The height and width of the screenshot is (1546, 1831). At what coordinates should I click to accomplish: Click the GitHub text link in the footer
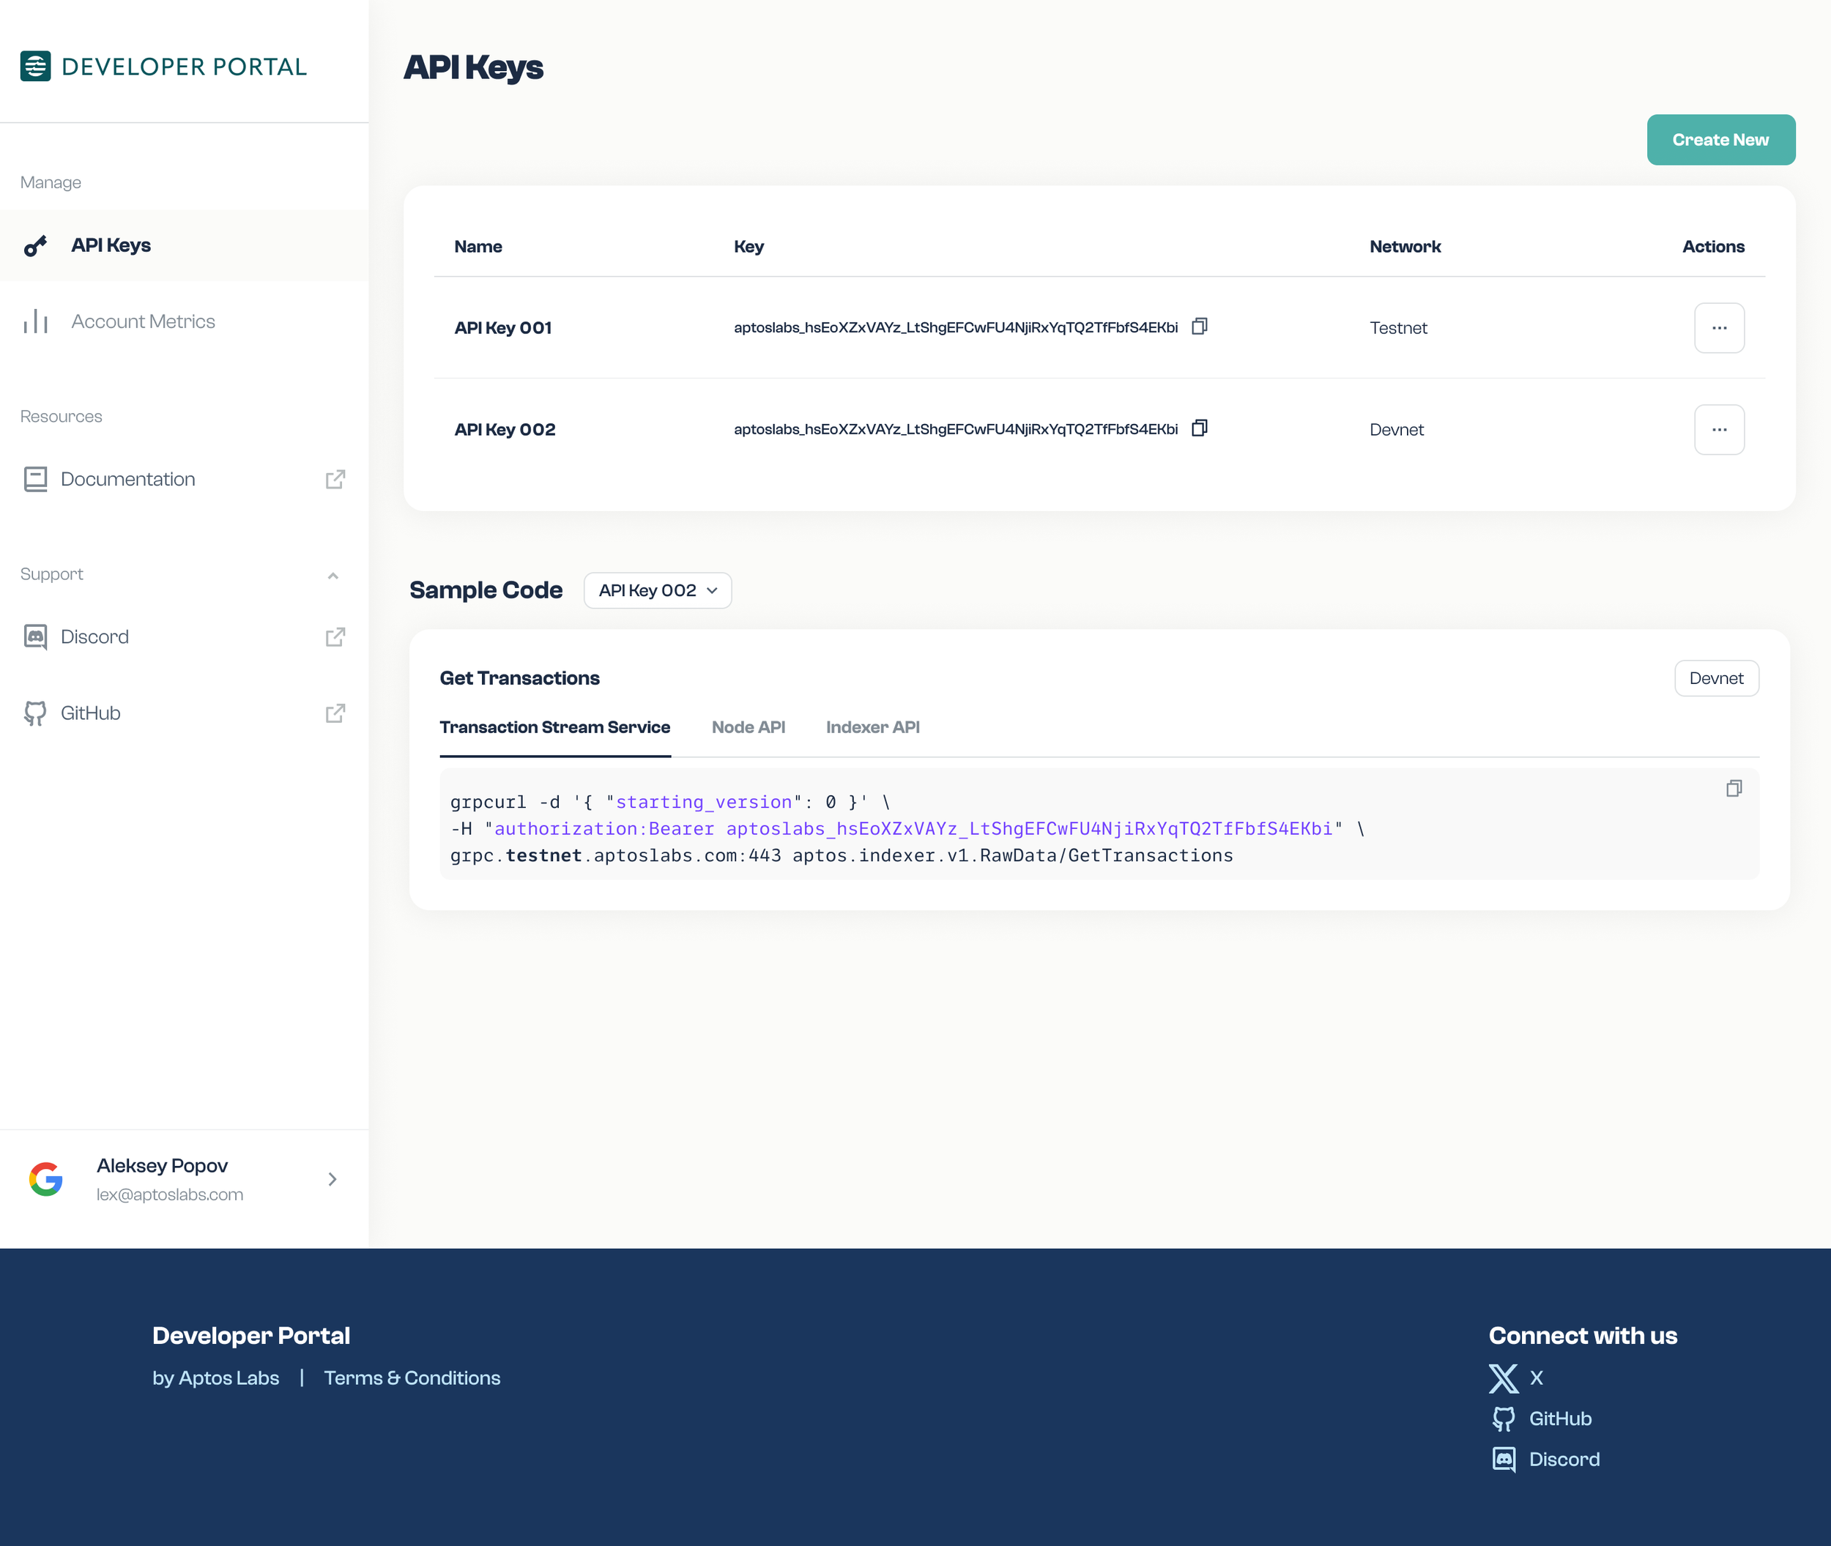(x=1560, y=1419)
